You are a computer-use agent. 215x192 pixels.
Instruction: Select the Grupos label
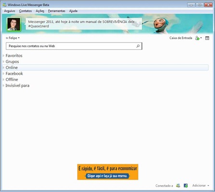(x=12, y=62)
